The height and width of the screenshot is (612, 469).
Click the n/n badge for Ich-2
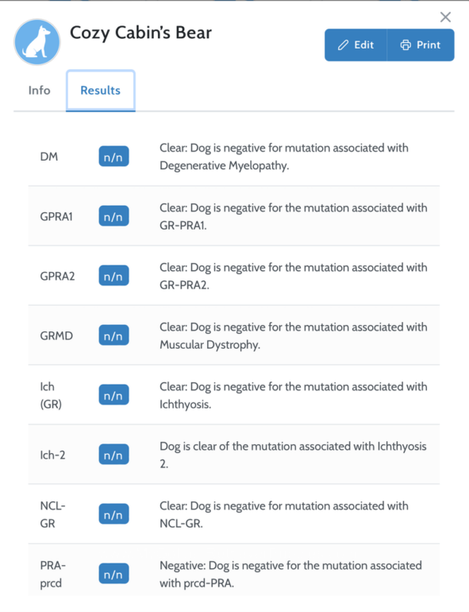tap(113, 455)
